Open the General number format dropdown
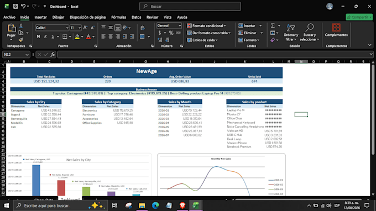Screen dimensions: 376x211 click(x=179, y=25)
